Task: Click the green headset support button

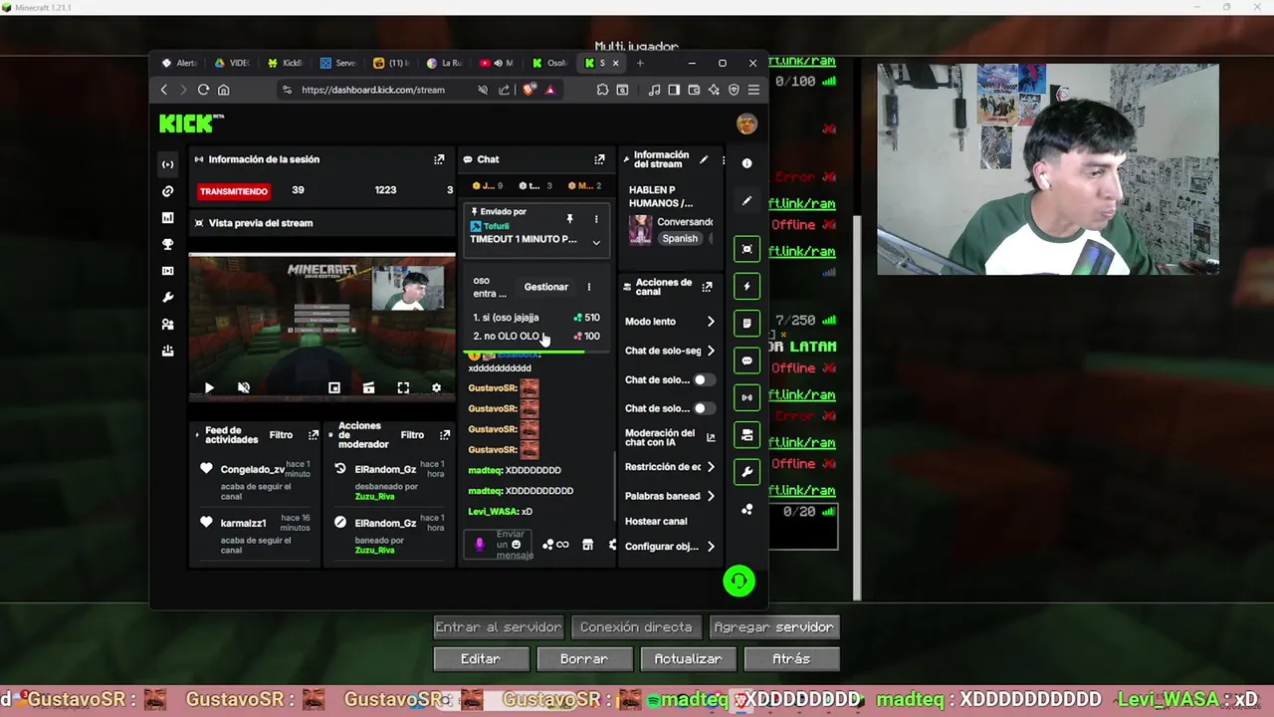Action: click(x=739, y=581)
